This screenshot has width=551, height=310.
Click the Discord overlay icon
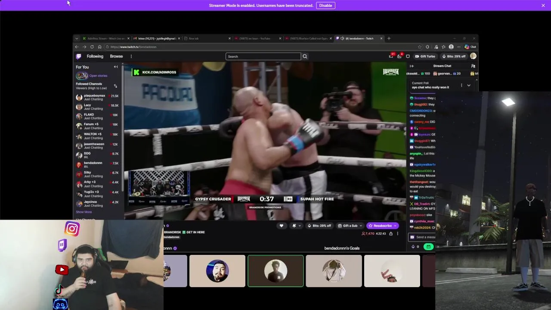pos(60,304)
